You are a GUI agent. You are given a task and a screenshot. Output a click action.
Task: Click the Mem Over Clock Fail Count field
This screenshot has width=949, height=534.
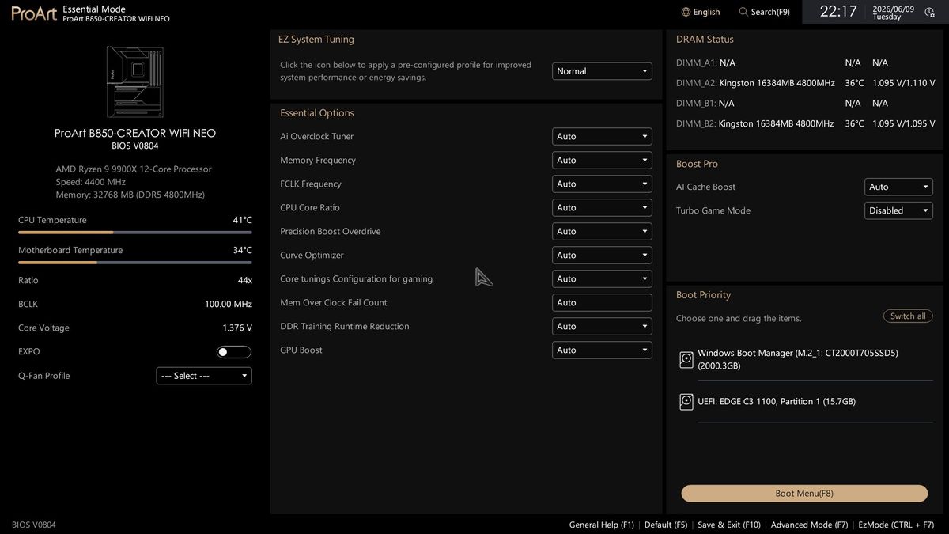pyautogui.click(x=602, y=302)
